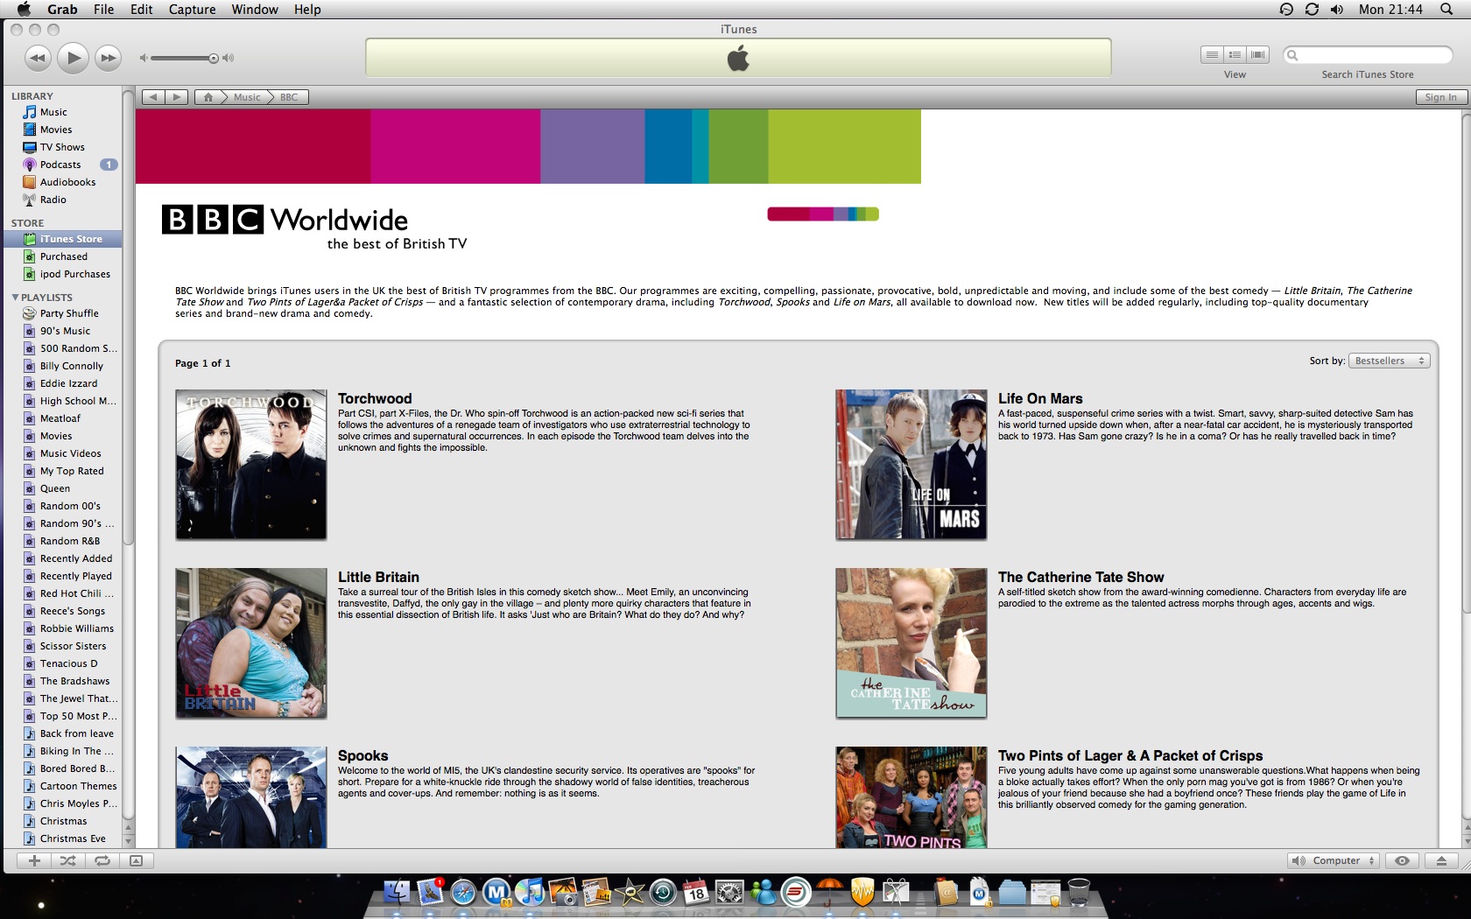Toggle the iTunes browser eye button
1471x919 pixels.
[x=1402, y=860]
